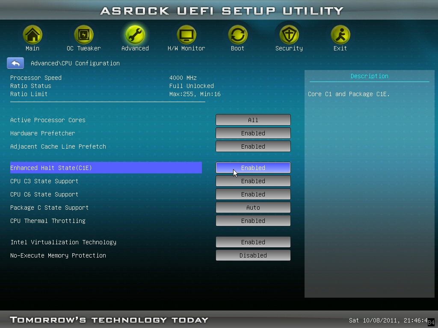Change Adjacent Cache Line Prefetch value

(x=253, y=146)
